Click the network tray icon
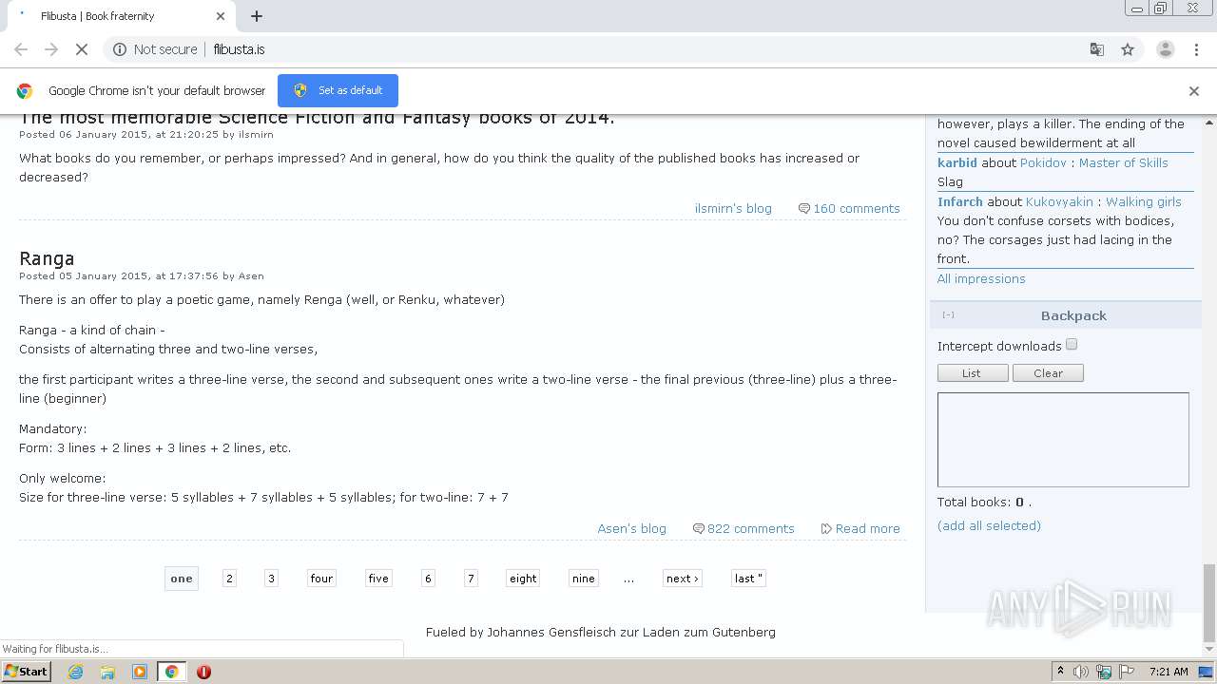The width and height of the screenshot is (1217, 684). [1105, 672]
